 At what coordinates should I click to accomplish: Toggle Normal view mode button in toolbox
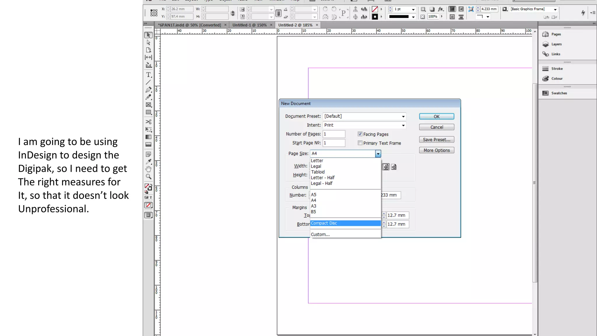[x=148, y=215]
